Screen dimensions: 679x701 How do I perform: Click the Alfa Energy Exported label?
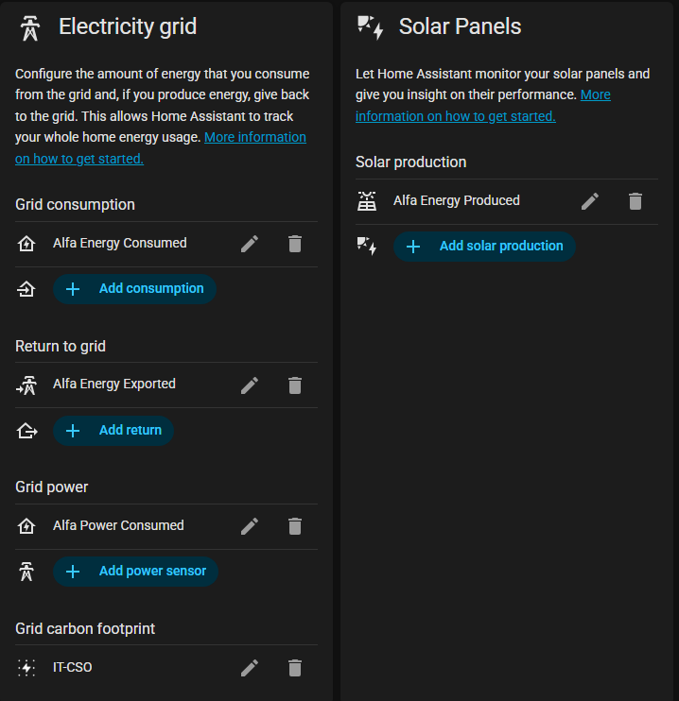pos(114,385)
